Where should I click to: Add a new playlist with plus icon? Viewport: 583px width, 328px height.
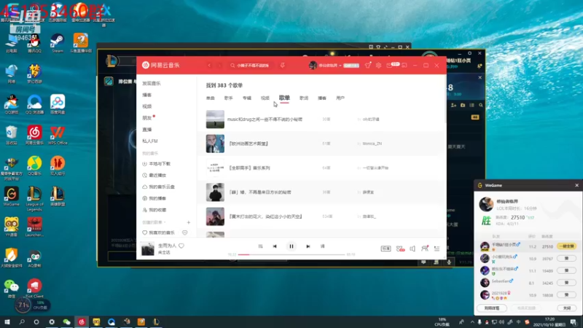[189, 222]
